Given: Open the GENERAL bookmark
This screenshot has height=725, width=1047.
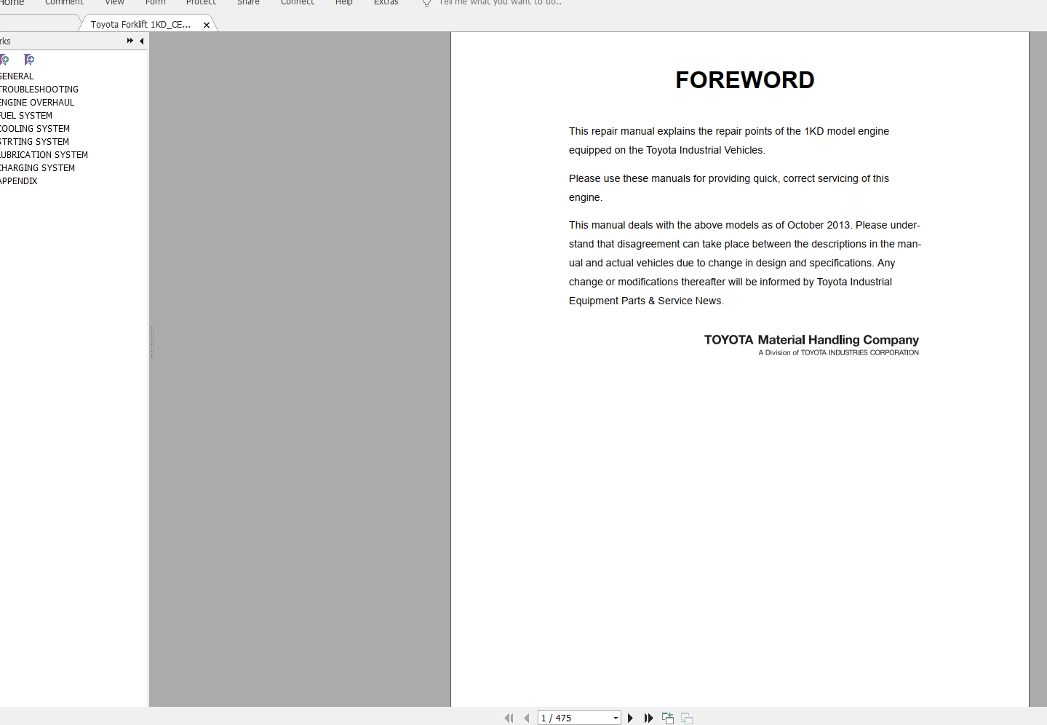Looking at the screenshot, I should pyautogui.click(x=17, y=76).
